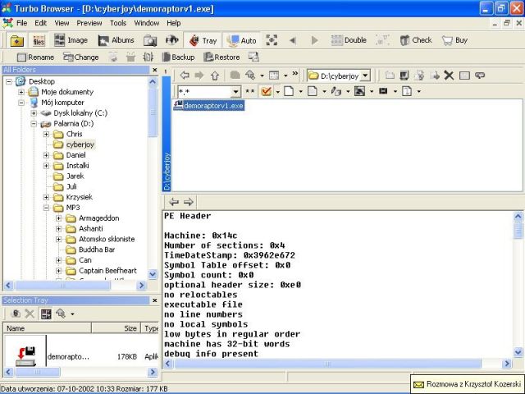The width and height of the screenshot is (525, 394).
Task: Select the cyberjoy folder
Action: click(x=80, y=144)
